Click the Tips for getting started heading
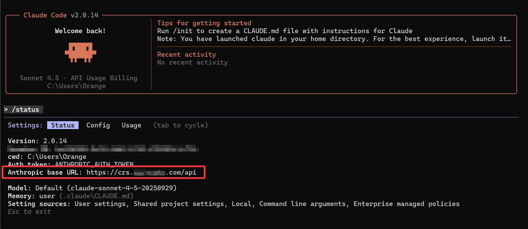The height and width of the screenshot is (229, 528). pos(204,23)
